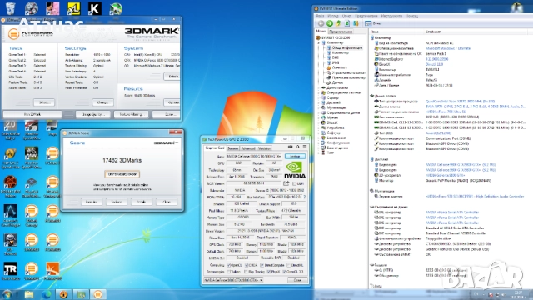533x300 pixels.
Task: Open the Recycle Bin desktop icon
Action: (10, 8)
